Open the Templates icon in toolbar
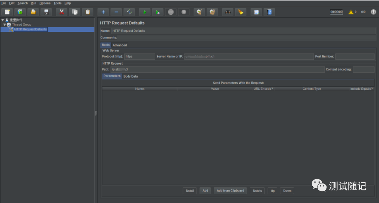This screenshot has height=203, width=379. coord(20,12)
